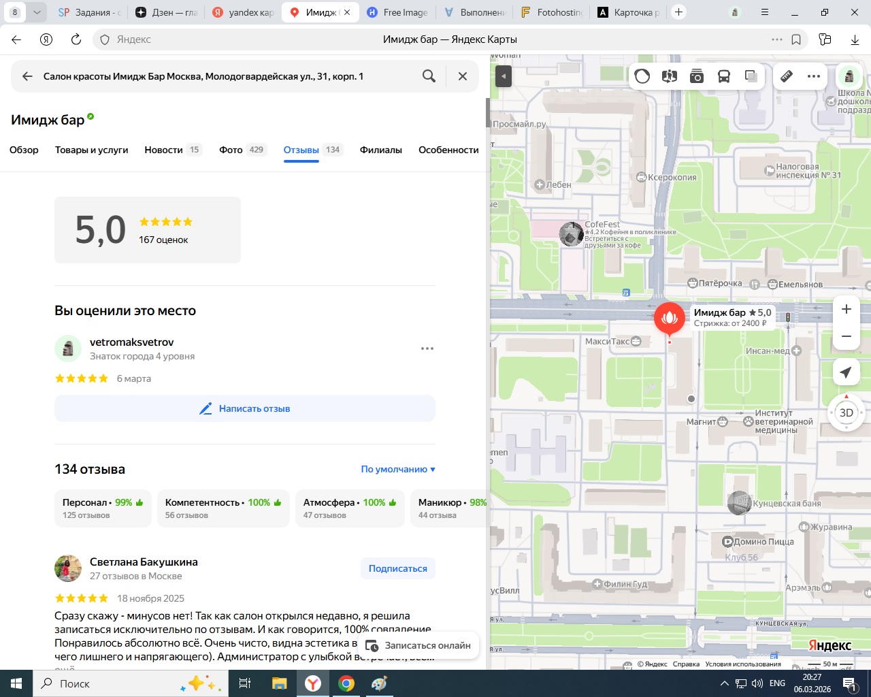Switch to the Фото tab

tap(242, 150)
